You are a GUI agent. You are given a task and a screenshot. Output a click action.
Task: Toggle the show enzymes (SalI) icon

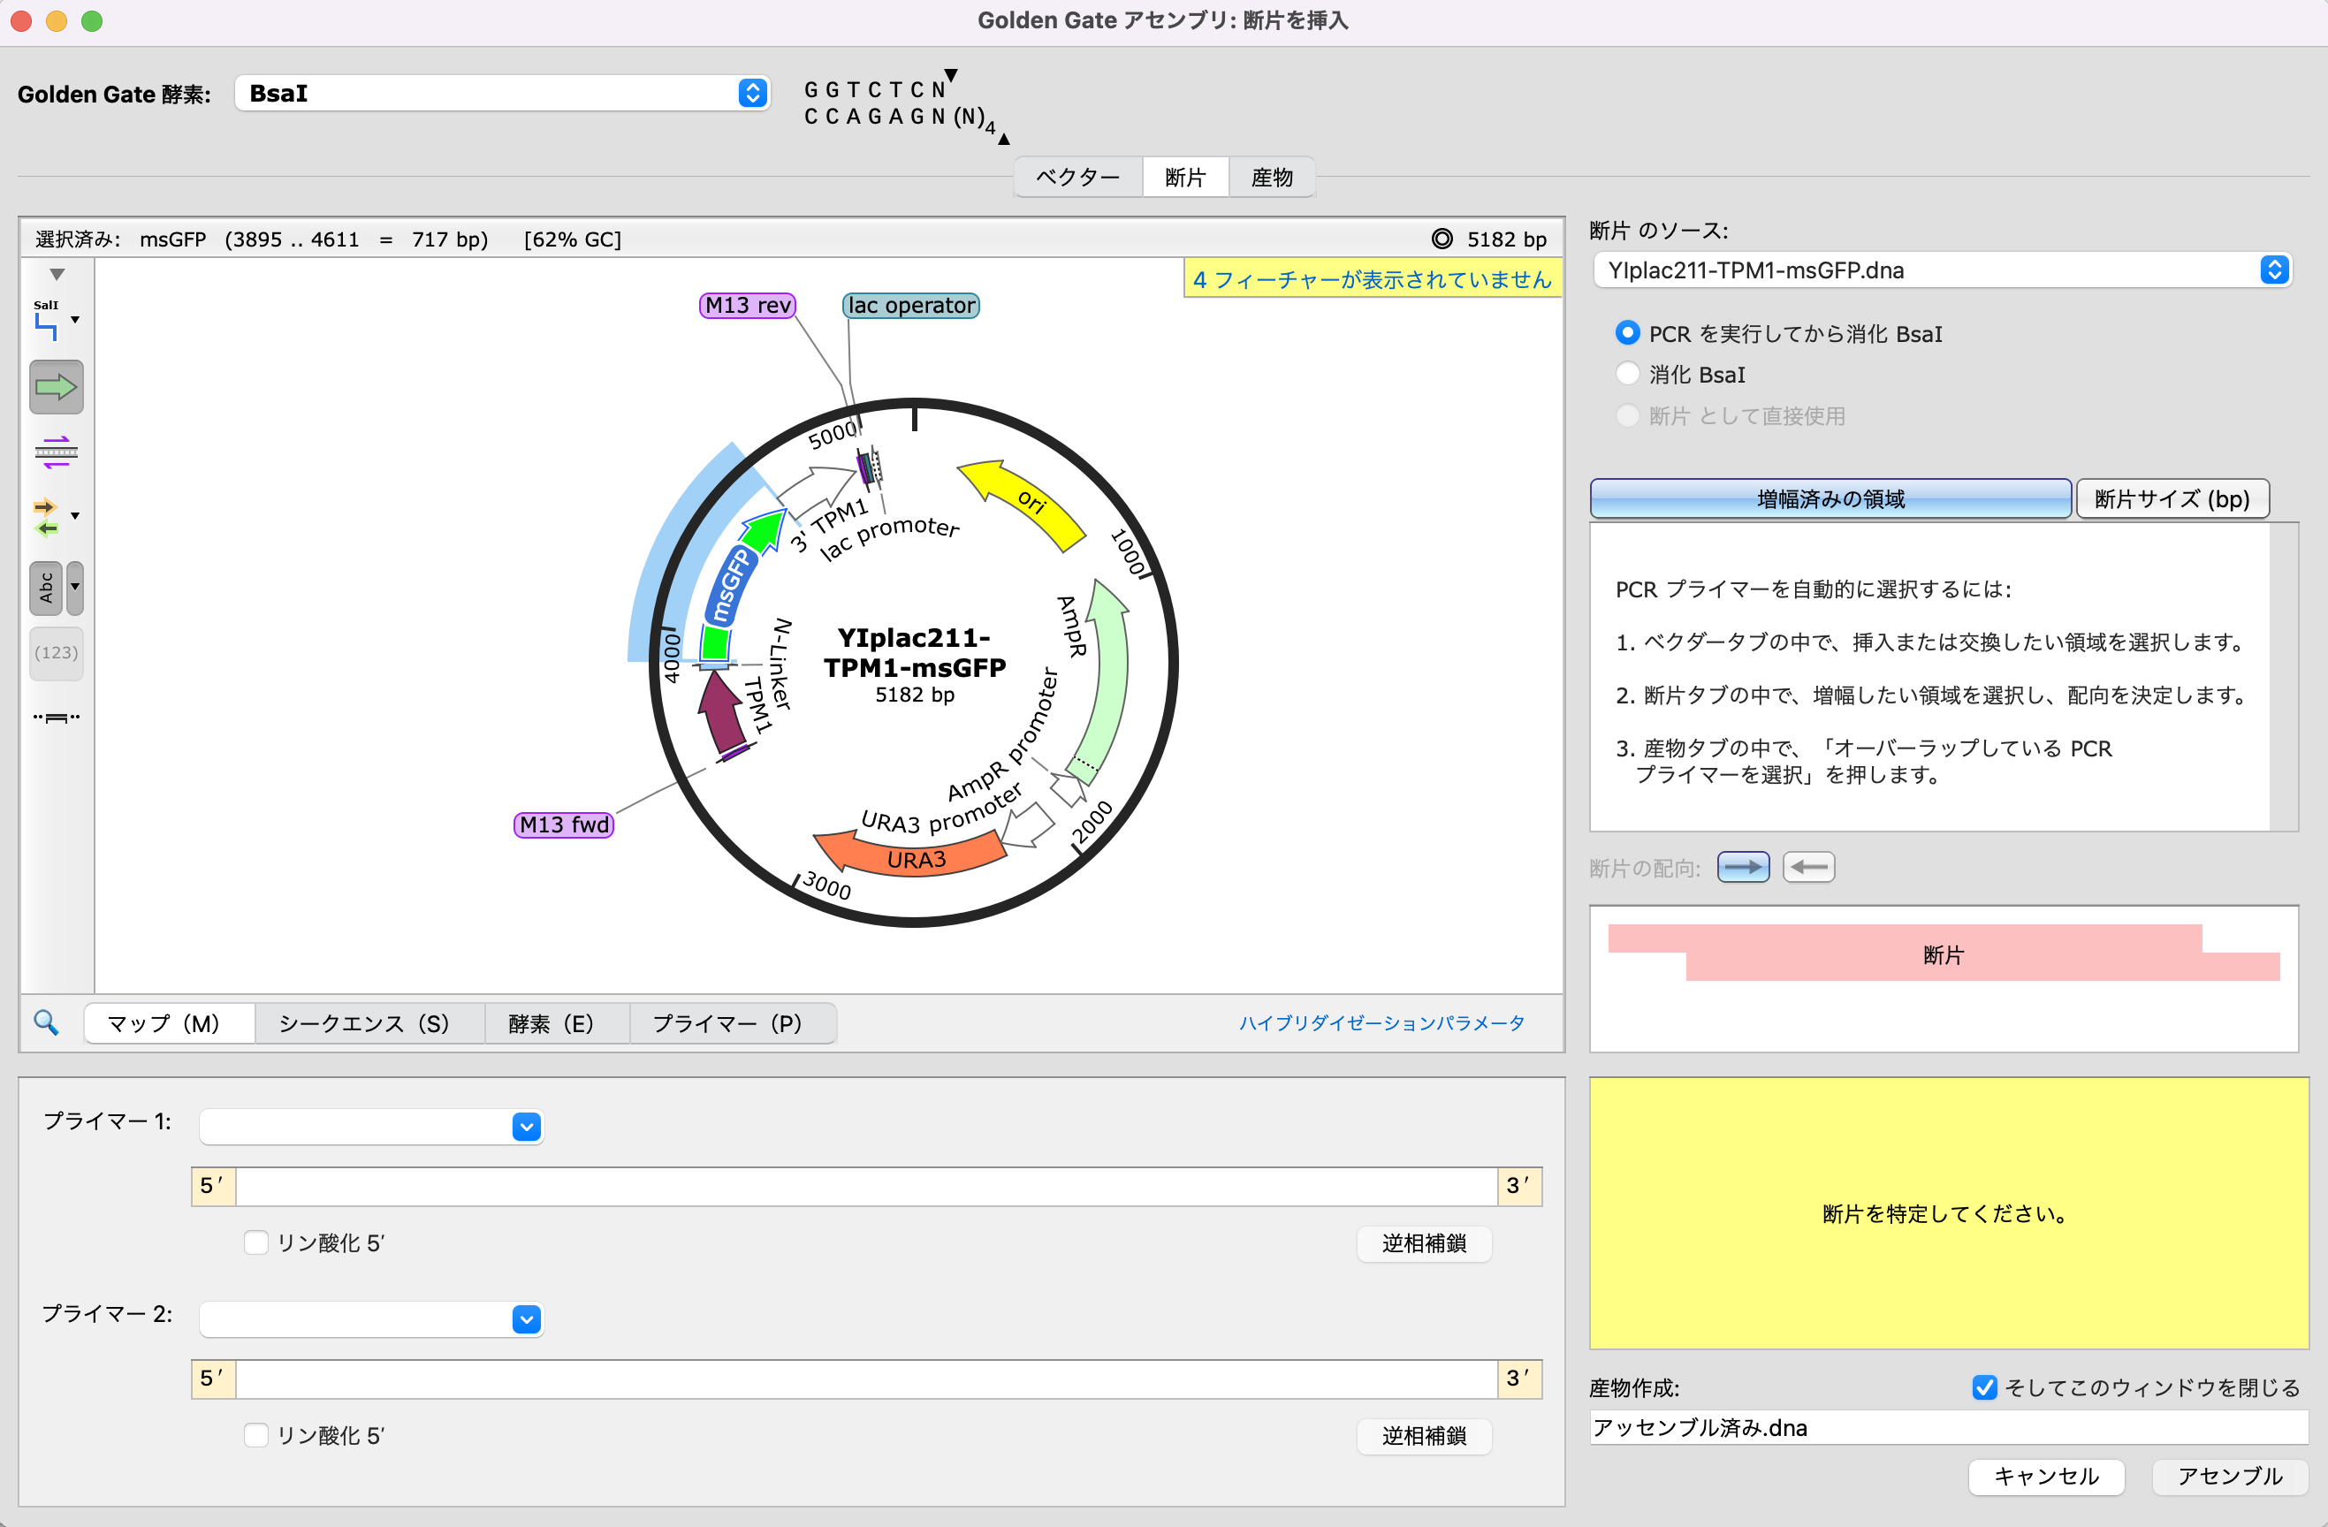pos(46,321)
